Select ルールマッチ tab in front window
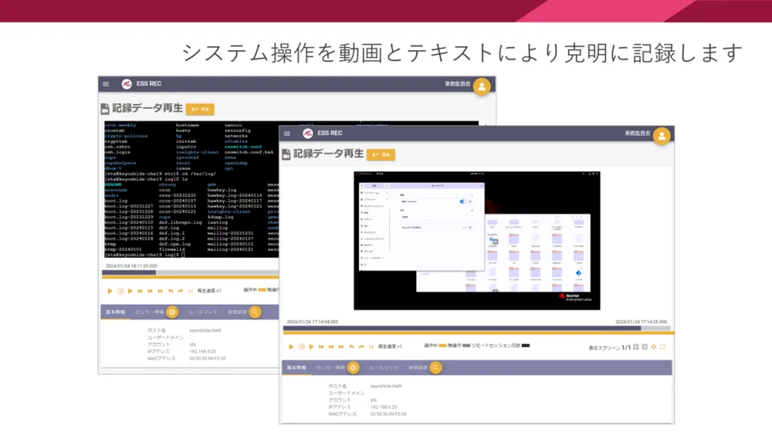Image resolution: width=772 pixels, height=435 pixels. [383, 368]
